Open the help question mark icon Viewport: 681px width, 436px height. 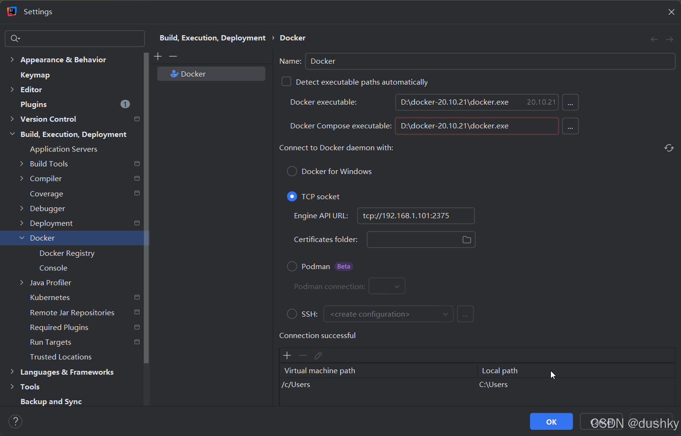(16, 421)
